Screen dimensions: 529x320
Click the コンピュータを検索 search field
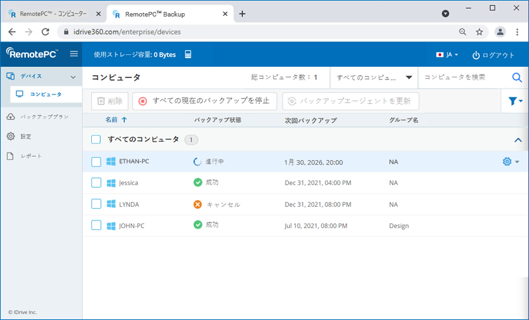click(465, 77)
